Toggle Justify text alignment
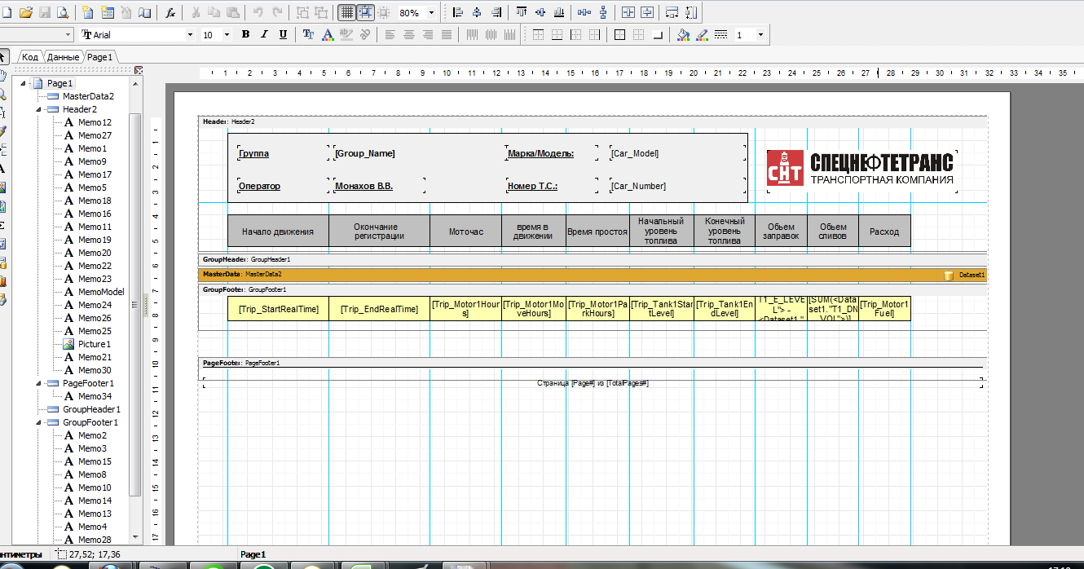Viewport: 1084px width, 569px height. pos(447,35)
